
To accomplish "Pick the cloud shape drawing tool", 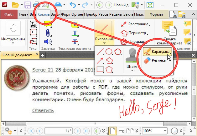I will (117, 51).
